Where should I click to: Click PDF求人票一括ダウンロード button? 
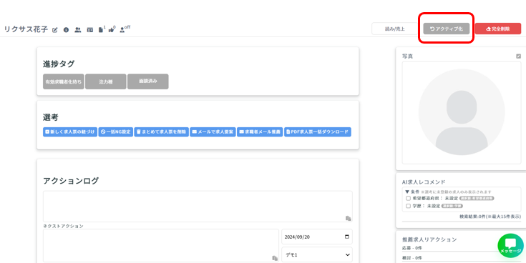(318, 132)
